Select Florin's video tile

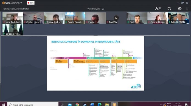[x=95, y=18]
